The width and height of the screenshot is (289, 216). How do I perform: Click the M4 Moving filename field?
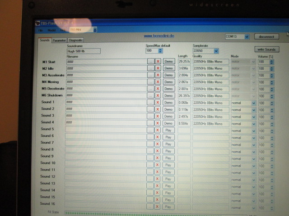(x=107, y=82)
